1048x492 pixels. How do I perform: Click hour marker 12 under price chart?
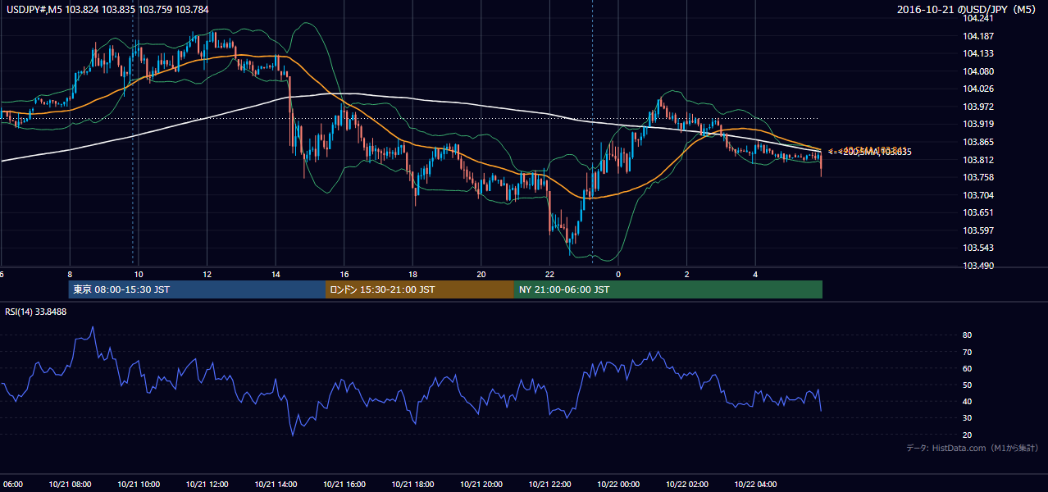[x=207, y=275]
